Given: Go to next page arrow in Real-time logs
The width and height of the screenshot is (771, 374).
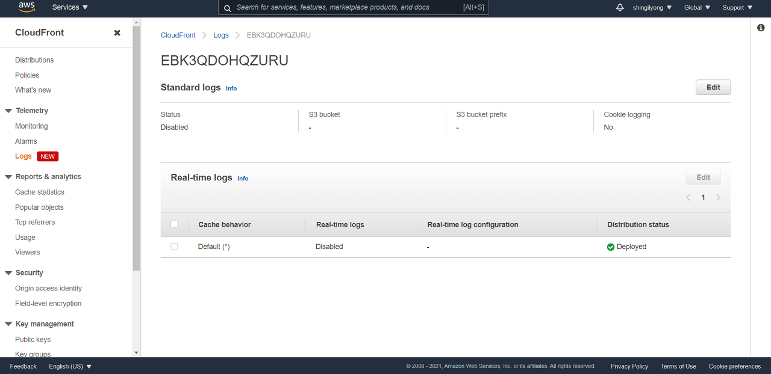Looking at the screenshot, I should tap(718, 197).
